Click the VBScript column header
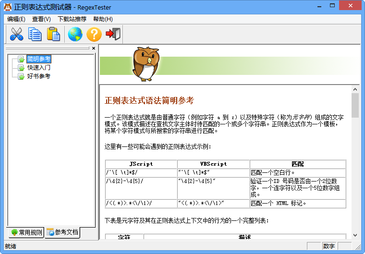The width and height of the screenshot is (365, 254). [213, 164]
